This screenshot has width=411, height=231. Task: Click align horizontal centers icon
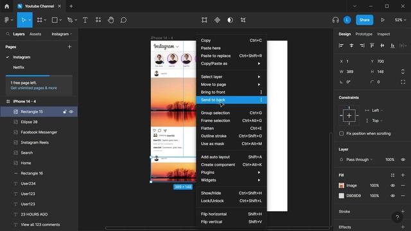[351, 46]
